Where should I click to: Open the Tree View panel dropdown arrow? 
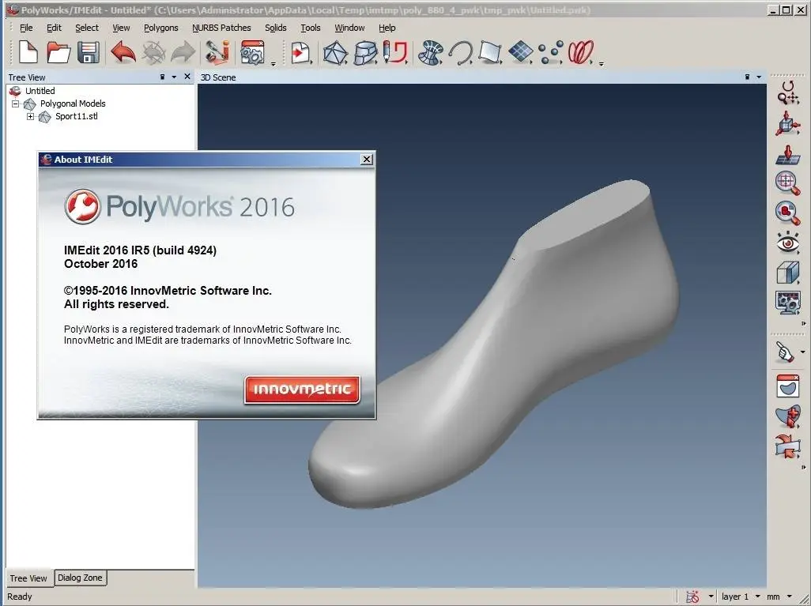pos(175,77)
